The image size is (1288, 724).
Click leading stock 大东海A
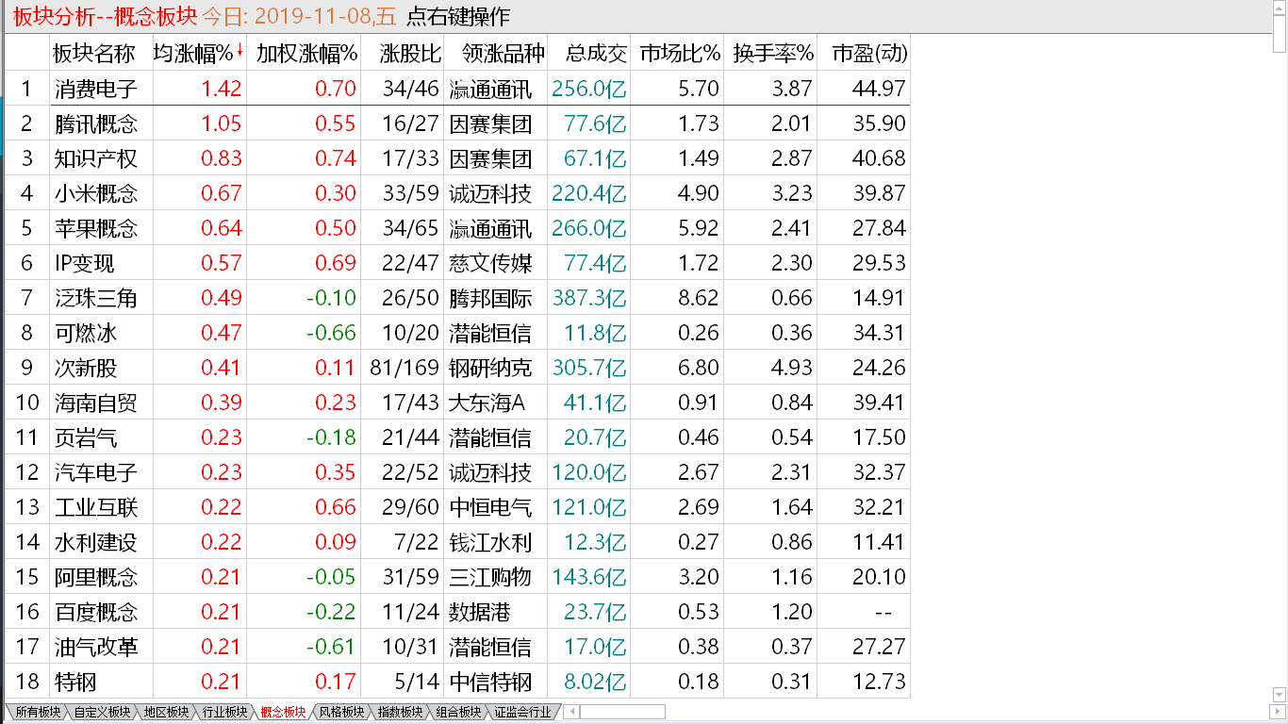click(487, 403)
